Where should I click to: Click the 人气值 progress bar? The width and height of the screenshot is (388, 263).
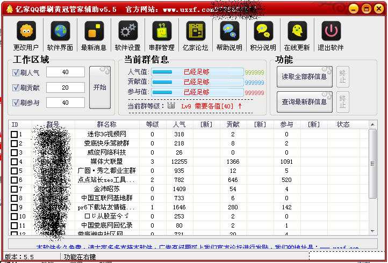[197, 72]
